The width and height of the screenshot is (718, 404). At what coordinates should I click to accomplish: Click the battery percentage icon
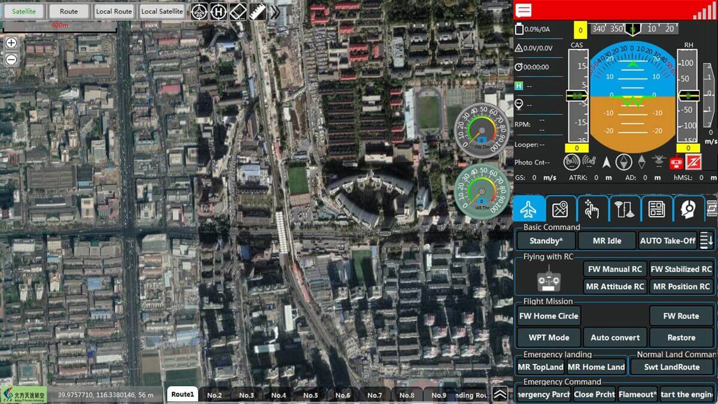(519, 29)
